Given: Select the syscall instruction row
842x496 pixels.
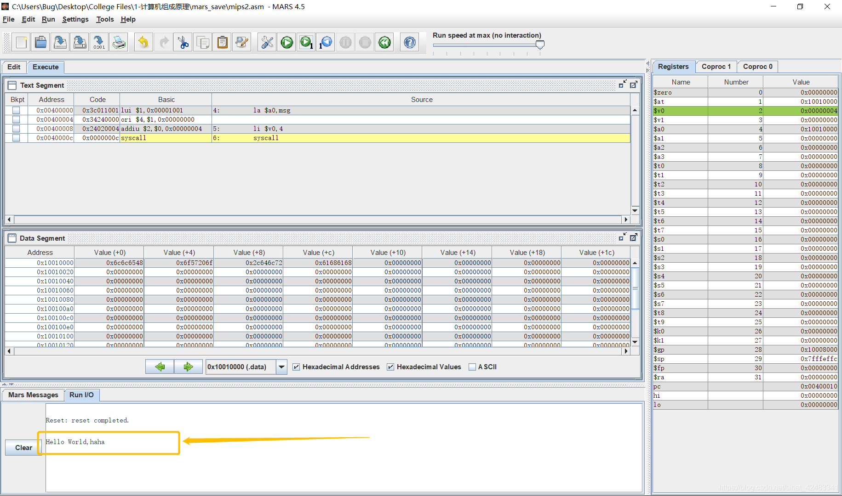Looking at the screenshot, I should coord(317,138).
